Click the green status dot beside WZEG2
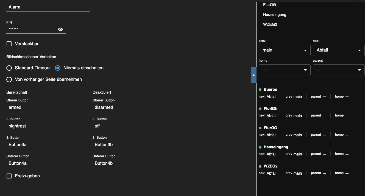Screen dimensions: 365x196 pyautogui.click(x=260, y=166)
